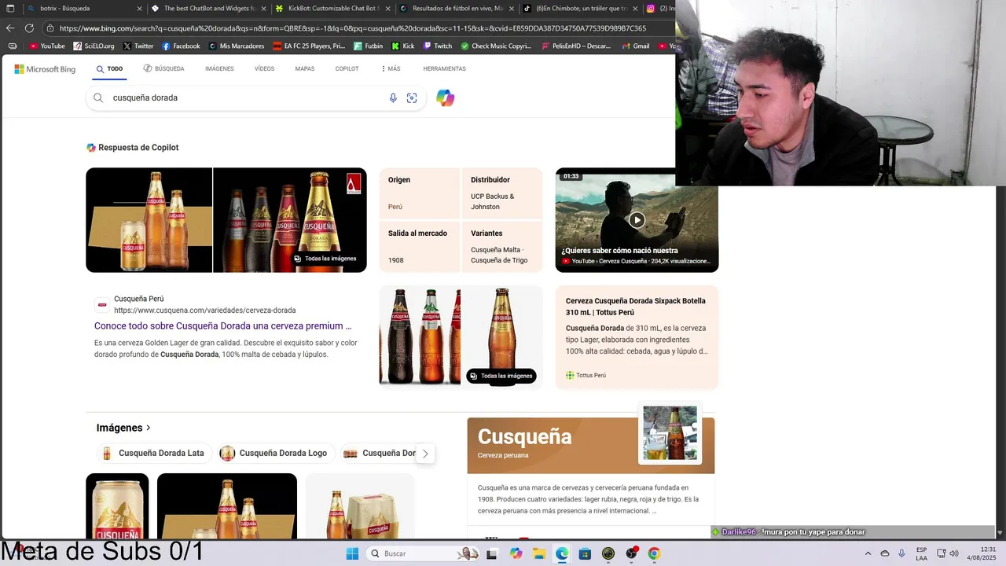The image size is (1006, 566).
Task: Switch to the MAPAS tab
Action: (305, 69)
